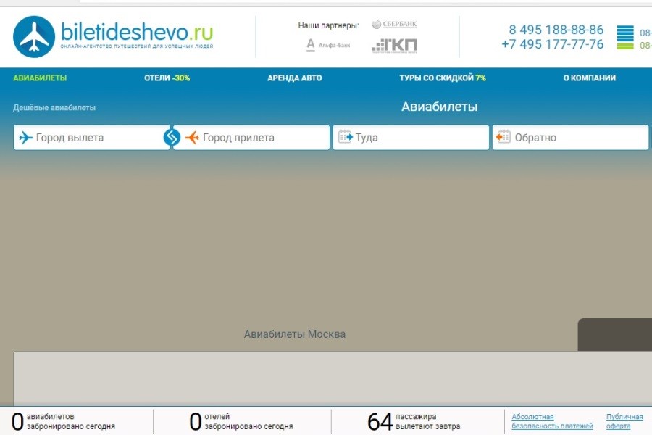Follow the Абсолютная безопасность платежей link
The image size is (652, 435).
click(552, 421)
